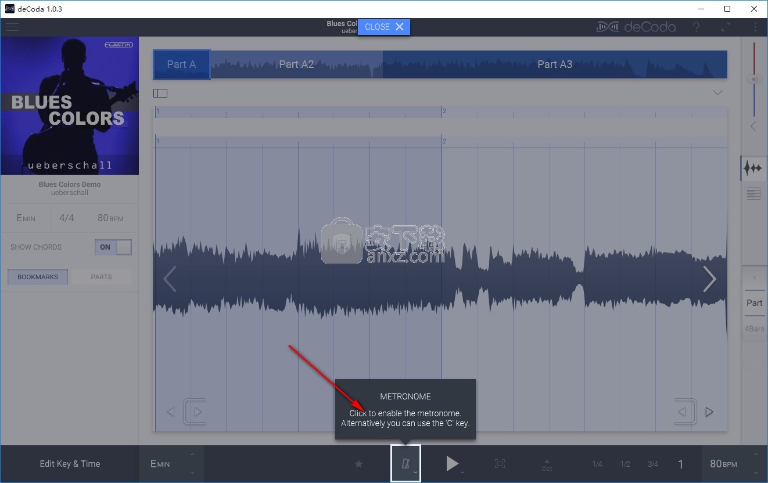Toggle fullscreen mode icon
Image resolution: width=768 pixels, height=483 pixels.
pyautogui.click(x=726, y=27)
